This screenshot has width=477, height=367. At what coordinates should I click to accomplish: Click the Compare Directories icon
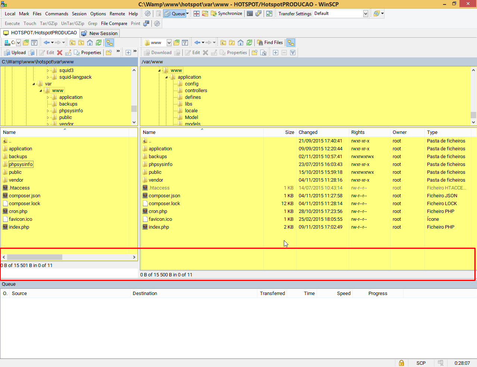[197, 13]
